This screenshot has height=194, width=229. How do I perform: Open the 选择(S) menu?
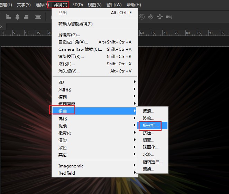pyautogui.click(x=42, y=5)
